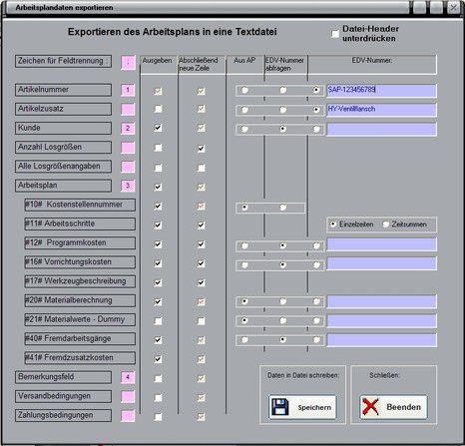This screenshot has height=446, width=465.
Task: Click EDV-Nummer field containing SAP-123456789
Action: pos(381,91)
